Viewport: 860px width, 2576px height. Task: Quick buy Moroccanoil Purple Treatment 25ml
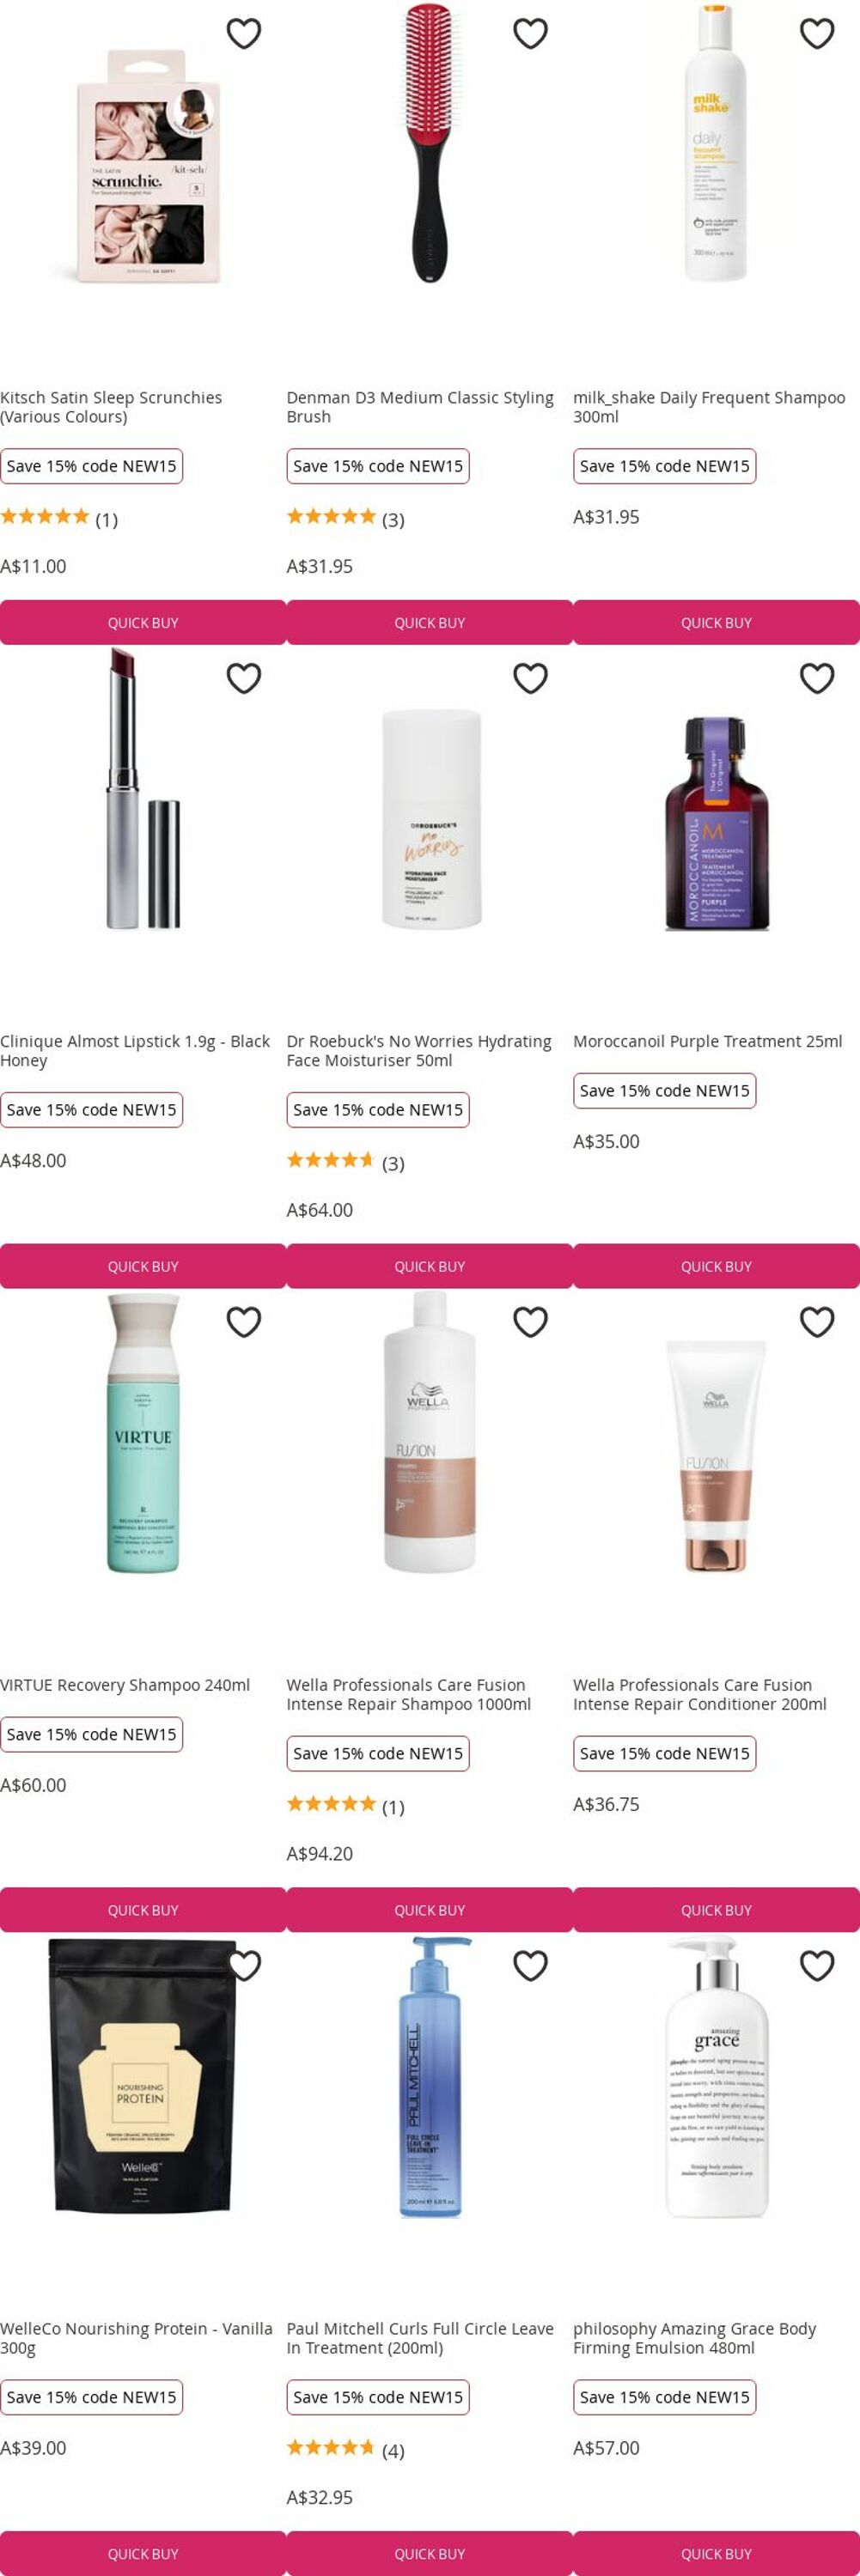(716, 1266)
